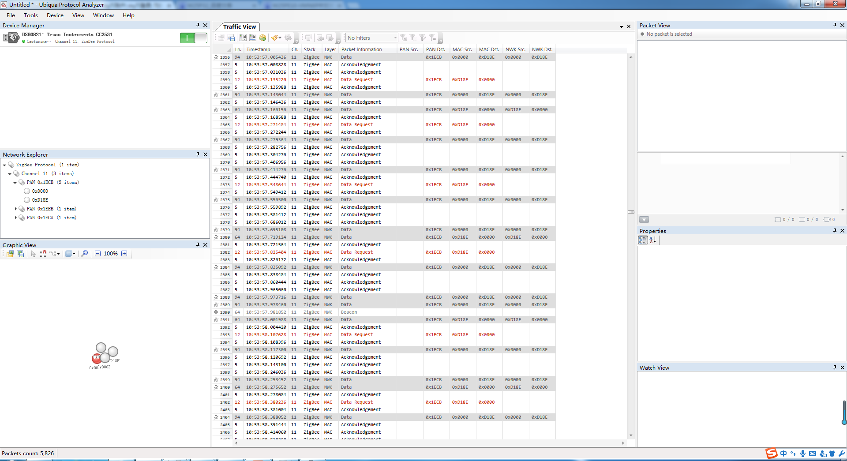Click the green export packets icon
This screenshot has width=847, height=461.
(263, 38)
